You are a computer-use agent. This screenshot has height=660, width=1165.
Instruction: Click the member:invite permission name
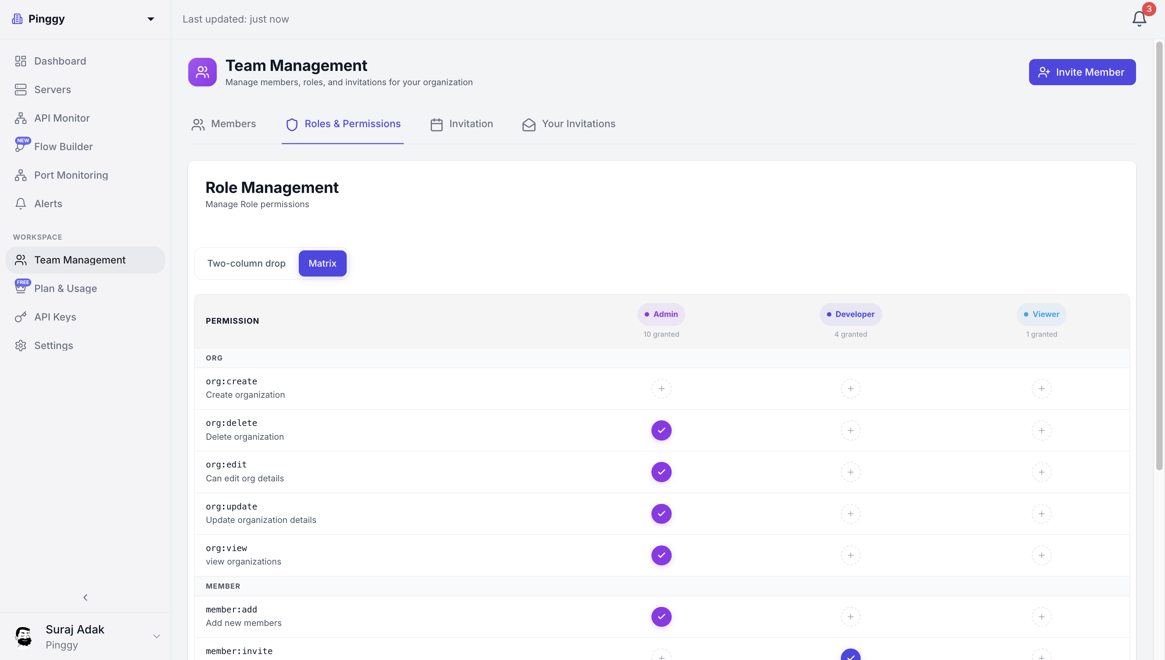[x=239, y=651]
